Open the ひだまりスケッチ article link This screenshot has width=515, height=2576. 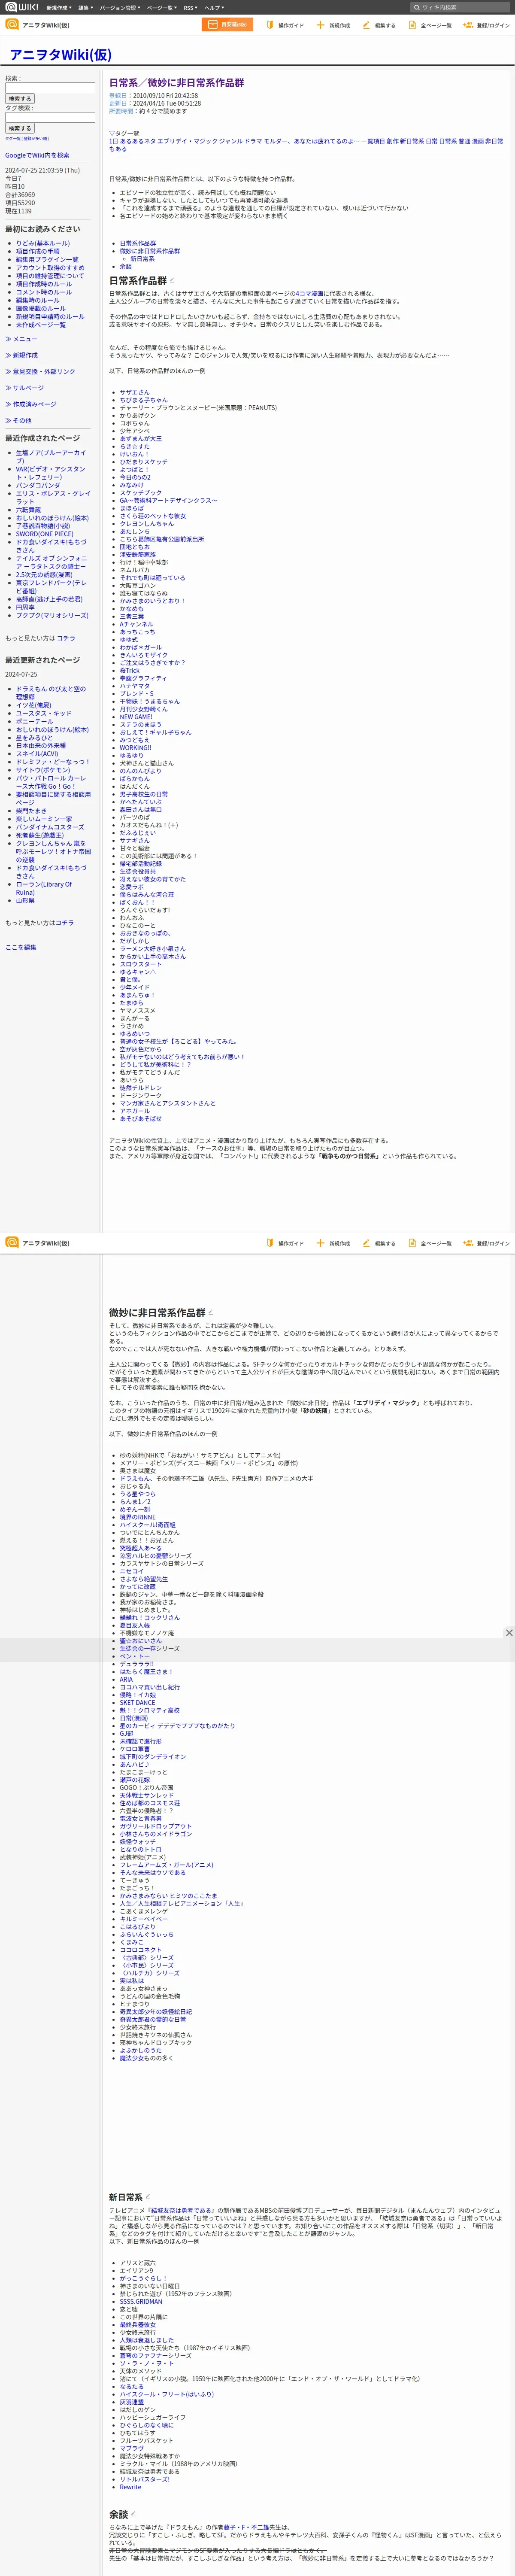144,461
